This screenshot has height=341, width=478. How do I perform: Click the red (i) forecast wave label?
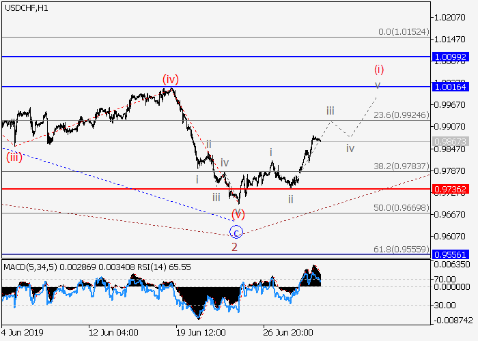tap(378, 69)
